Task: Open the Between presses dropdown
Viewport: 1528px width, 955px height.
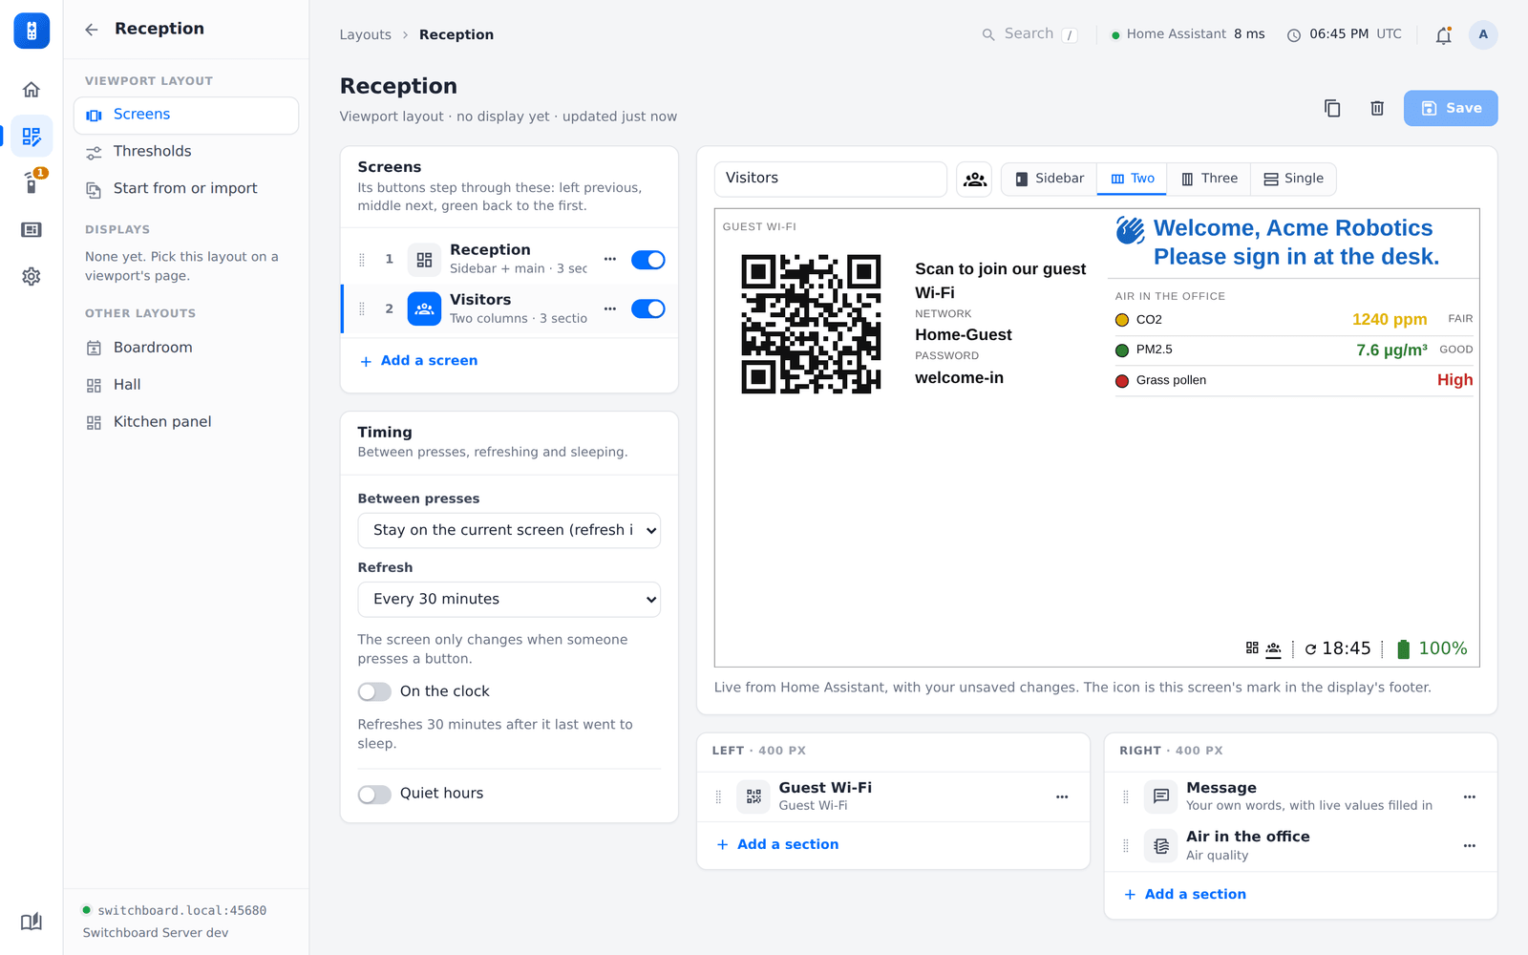Action: coord(509,530)
